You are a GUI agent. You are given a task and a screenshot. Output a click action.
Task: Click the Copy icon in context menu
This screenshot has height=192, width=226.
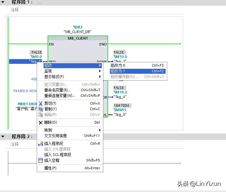pos(41,109)
